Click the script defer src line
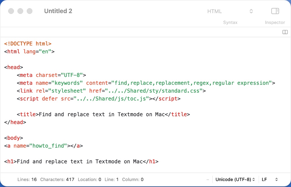Screen dimensions: 291x187 [99, 99]
